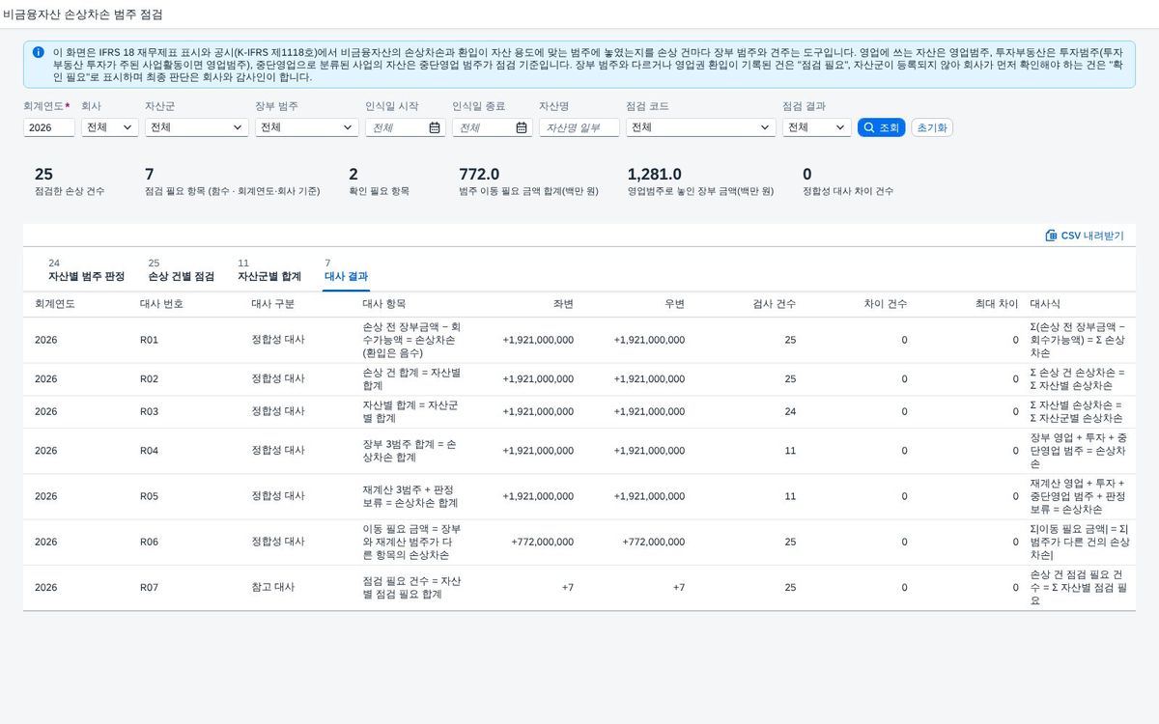Click 이동 필요 금액 대사 항목 cell in R06
The image size is (1159, 724).
coord(411,543)
